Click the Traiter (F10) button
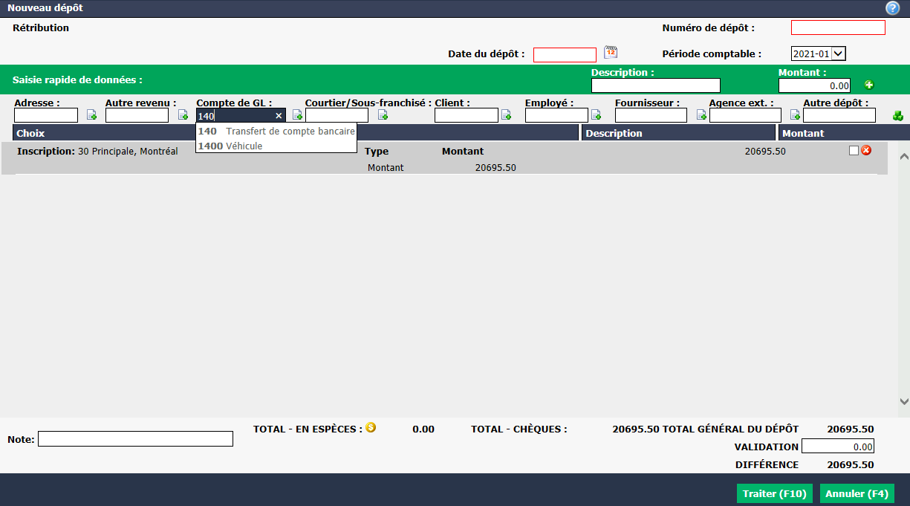 (774, 493)
